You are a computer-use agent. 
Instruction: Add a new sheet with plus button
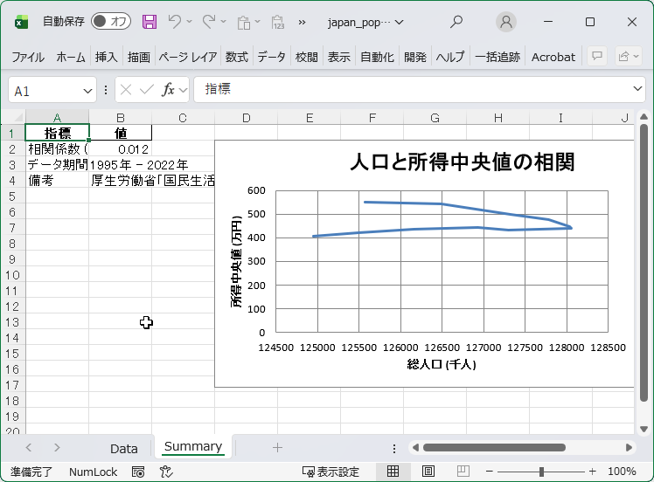coord(277,448)
